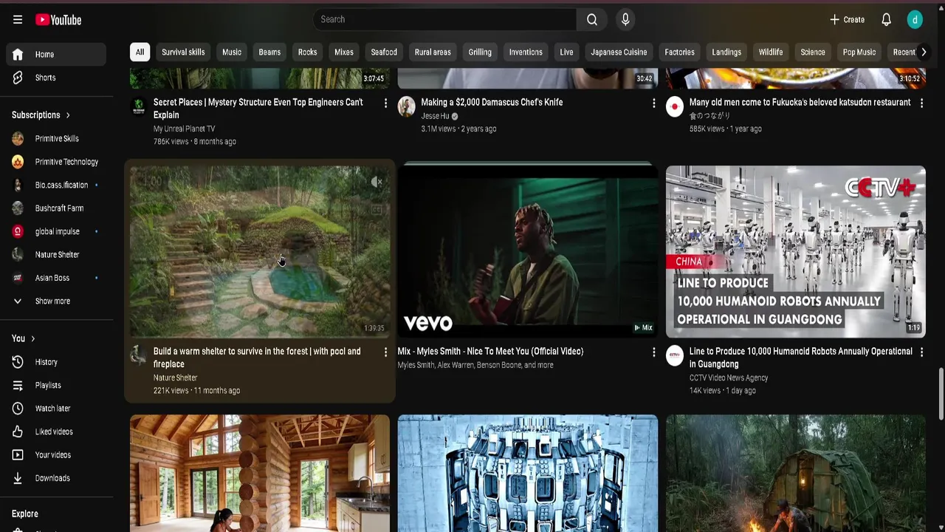Screen dimensions: 945x532
Task: Open History in sidebar
Action: click(x=57, y=362)
